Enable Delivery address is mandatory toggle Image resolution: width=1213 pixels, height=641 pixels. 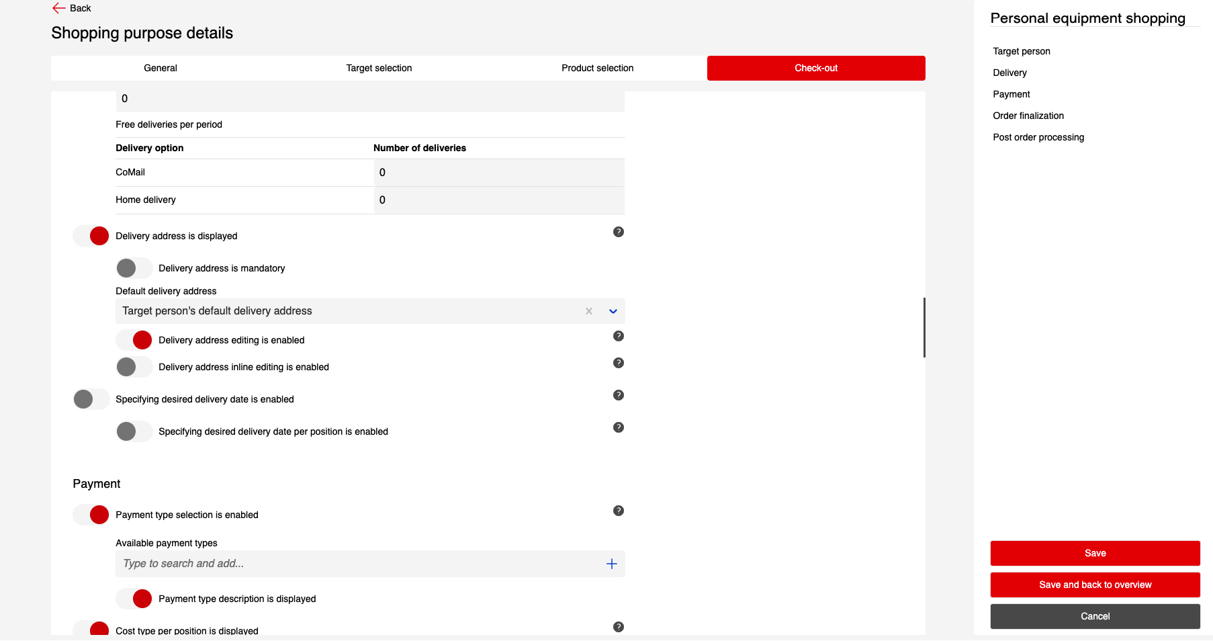(x=134, y=268)
